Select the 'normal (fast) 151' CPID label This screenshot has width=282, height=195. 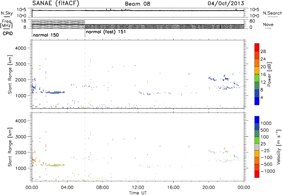pyautogui.click(x=106, y=32)
